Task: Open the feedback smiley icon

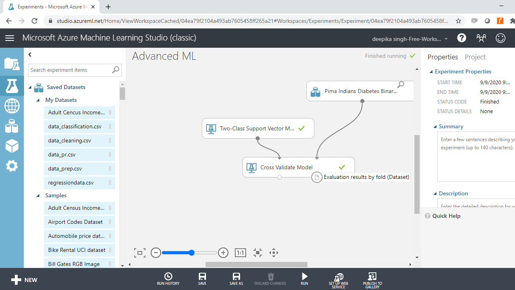Action: point(501,38)
